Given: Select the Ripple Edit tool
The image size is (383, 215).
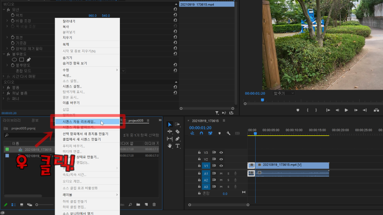Looking at the screenshot, I should 170,131.
